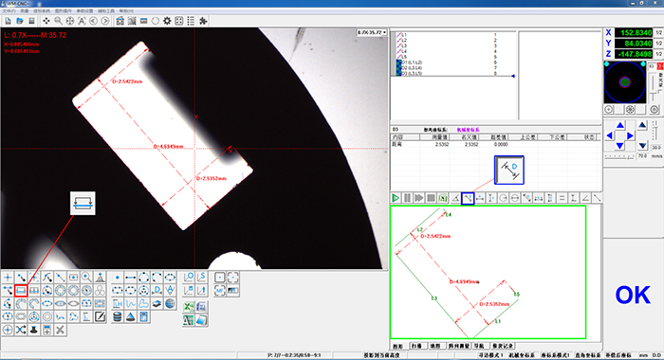Move stage up with the blue up arrow
The width and height of the screenshot is (664, 360).
tap(620, 126)
